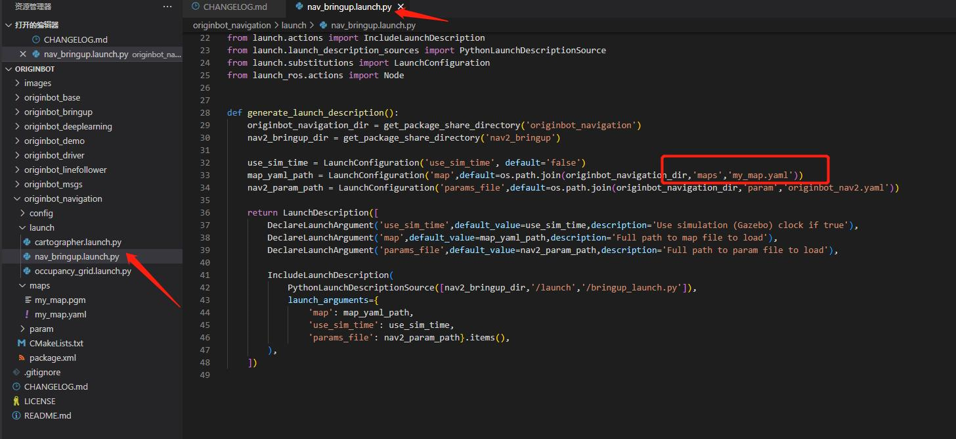Open the LICENSE file
This screenshot has height=439, width=956.
coord(39,401)
